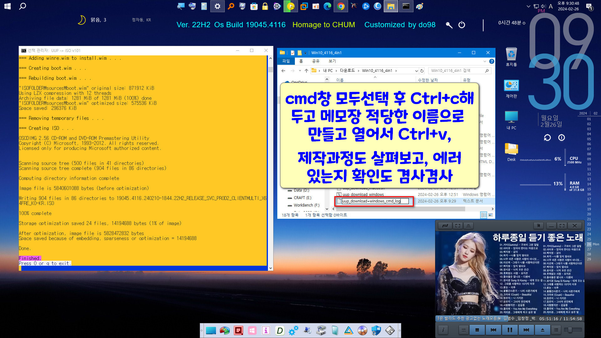Open the equalizer/control panel button in media player
The width and height of the screenshot is (601, 338).
pyautogui.click(x=464, y=330)
